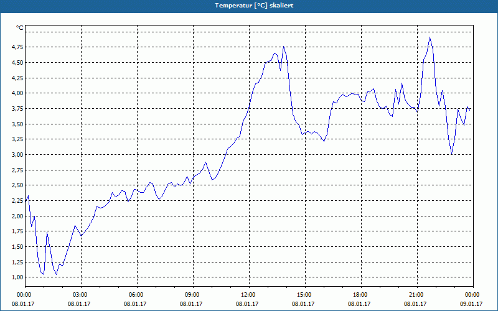Select the 3,00 axis value
Screen dimensions: 498x311
pyautogui.click(x=17, y=154)
